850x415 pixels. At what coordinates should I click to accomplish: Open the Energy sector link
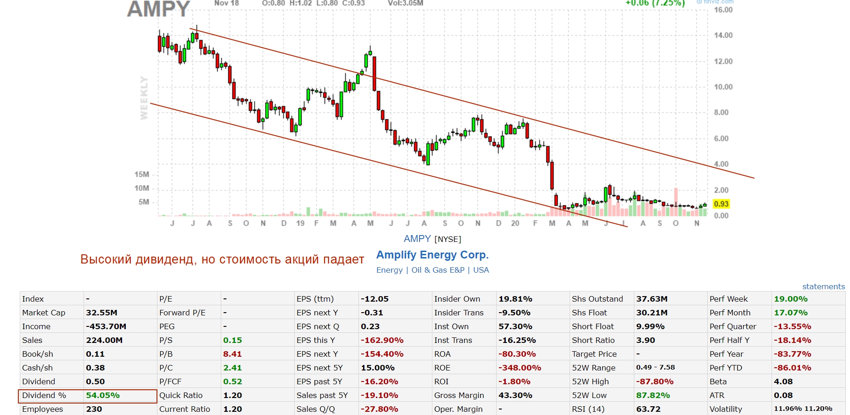point(389,270)
